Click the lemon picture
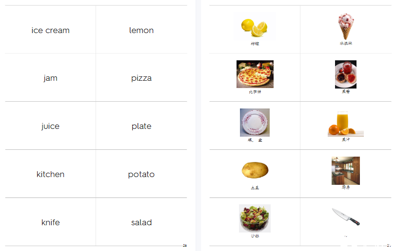Image resolution: width=396 pixels, height=251 pixels. pos(255,26)
